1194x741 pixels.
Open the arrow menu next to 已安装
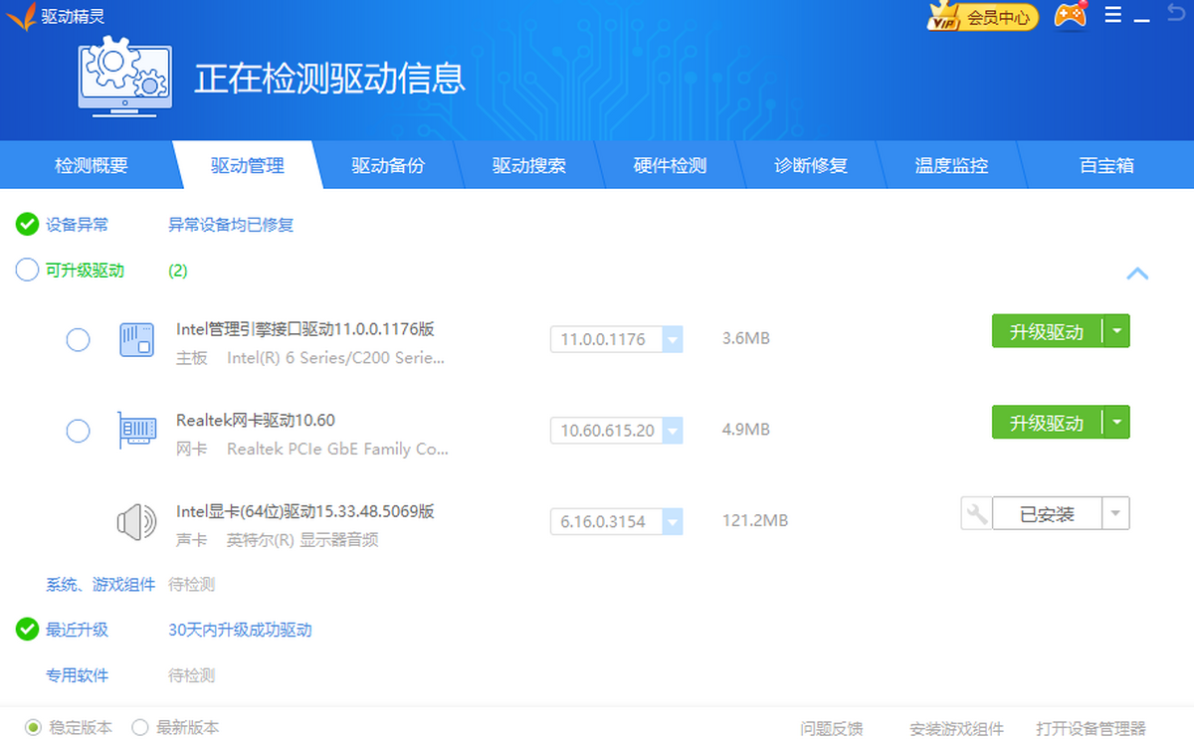point(1115,513)
